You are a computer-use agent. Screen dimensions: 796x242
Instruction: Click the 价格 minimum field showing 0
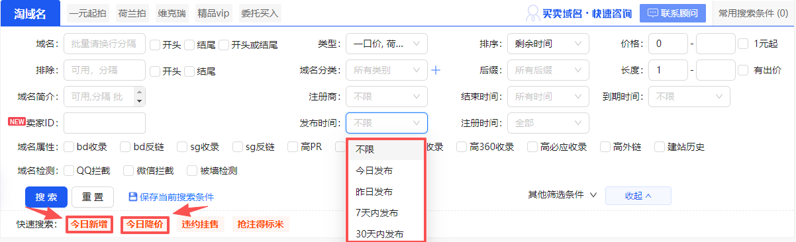click(x=668, y=44)
